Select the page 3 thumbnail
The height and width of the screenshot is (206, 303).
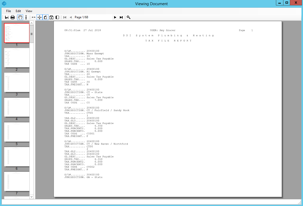click(17, 82)
